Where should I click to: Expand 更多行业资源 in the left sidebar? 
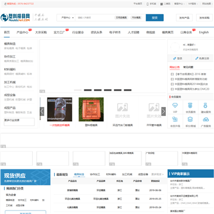[x=19, y=122]
